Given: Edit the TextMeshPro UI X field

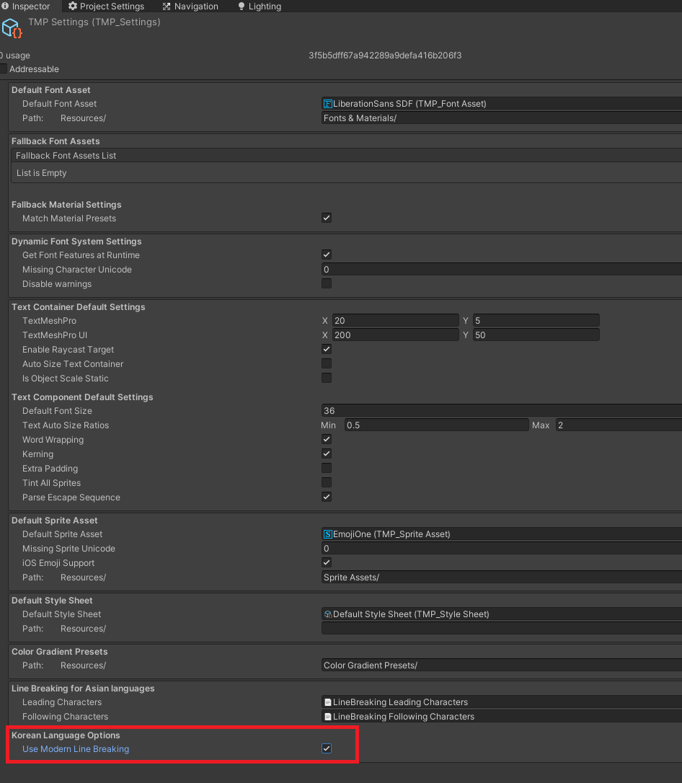Looking at the screenshot, I should coord(395,335).
